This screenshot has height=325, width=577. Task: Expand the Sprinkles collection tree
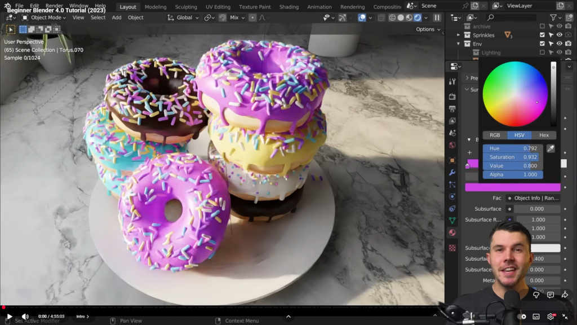(459, 35)
